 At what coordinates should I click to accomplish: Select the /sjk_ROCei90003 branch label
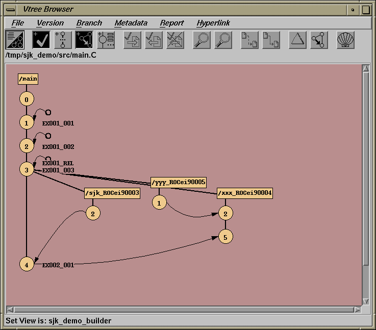click(x=112, y=193)
